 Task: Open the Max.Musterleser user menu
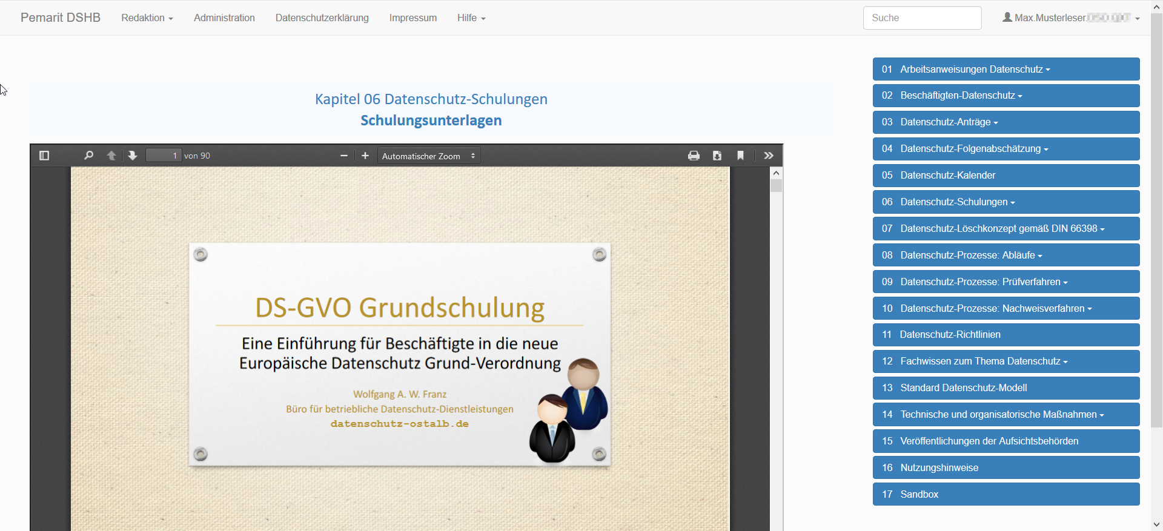[x=1070, y=18]
